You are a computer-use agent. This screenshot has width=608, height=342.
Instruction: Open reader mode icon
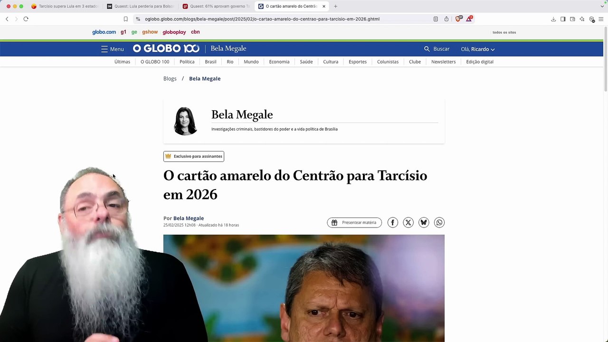(x=436, y=19)
